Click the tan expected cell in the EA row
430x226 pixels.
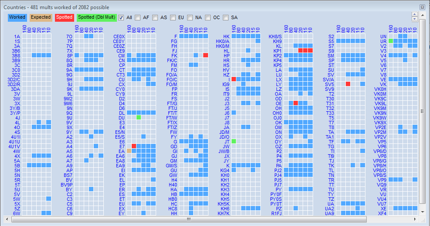click(129, 151)
